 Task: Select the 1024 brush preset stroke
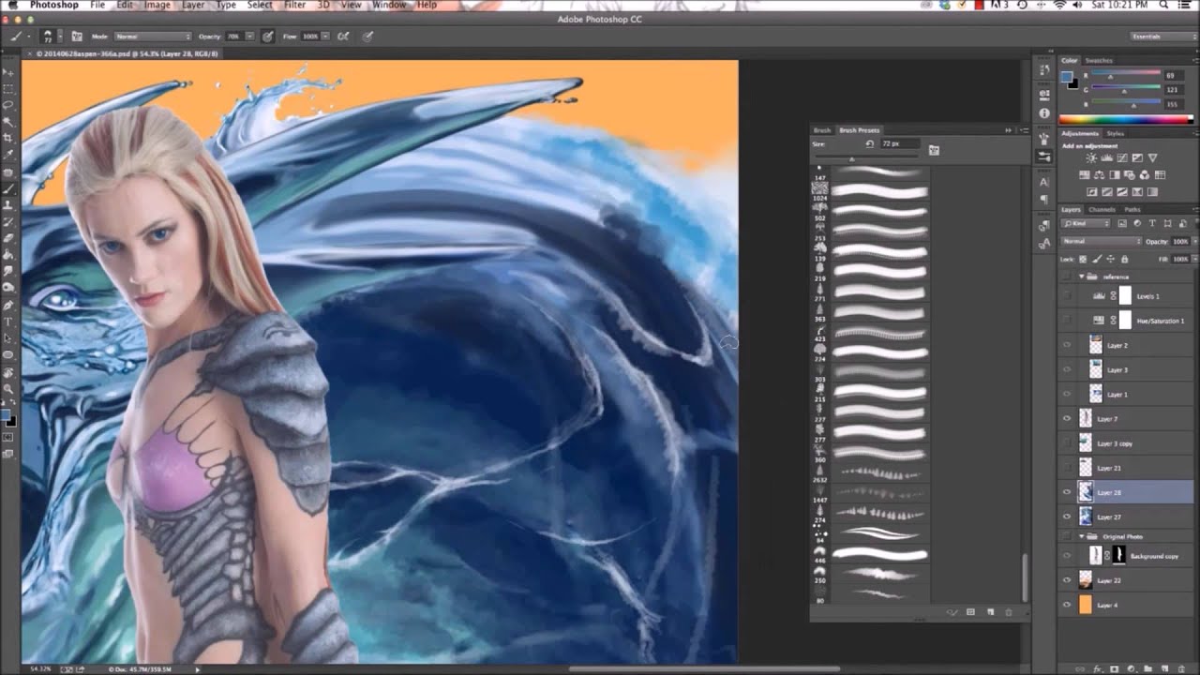pyautogui.click(x=879, y=190)
